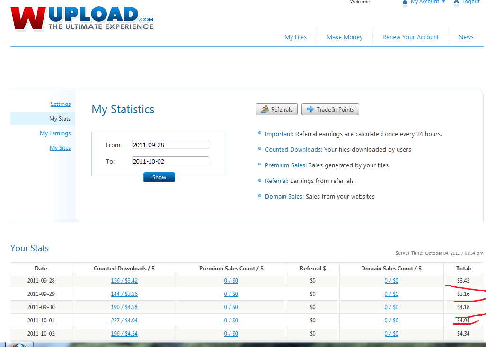Open domain sales link for 2011-09-28

(x=391, y=281)
